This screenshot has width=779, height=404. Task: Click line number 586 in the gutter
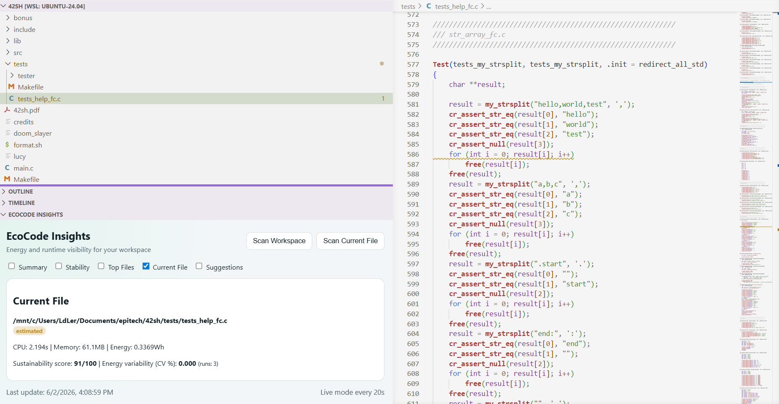tap(413, 154)
